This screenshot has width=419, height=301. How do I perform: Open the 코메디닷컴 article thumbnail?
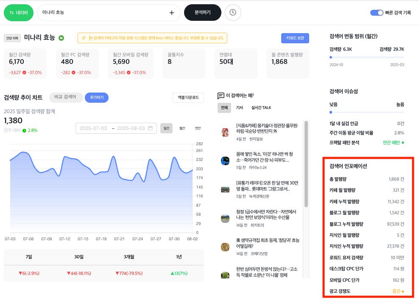(x=225, y=247)
